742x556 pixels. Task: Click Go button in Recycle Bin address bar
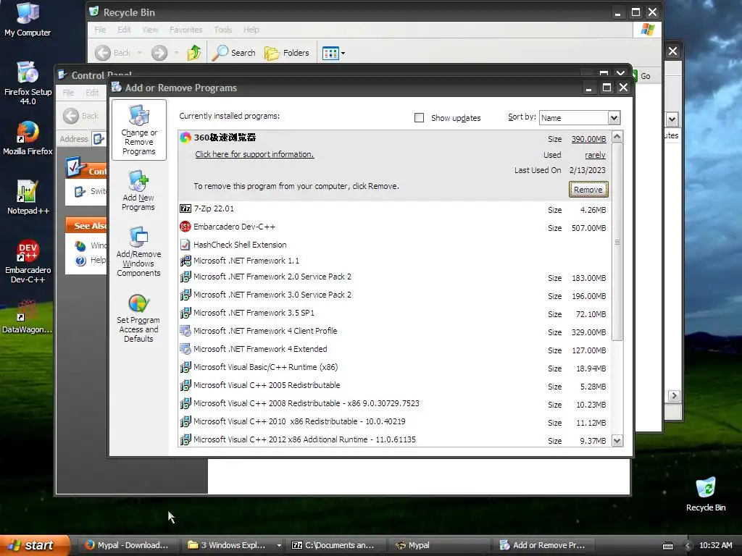[641, 75]
